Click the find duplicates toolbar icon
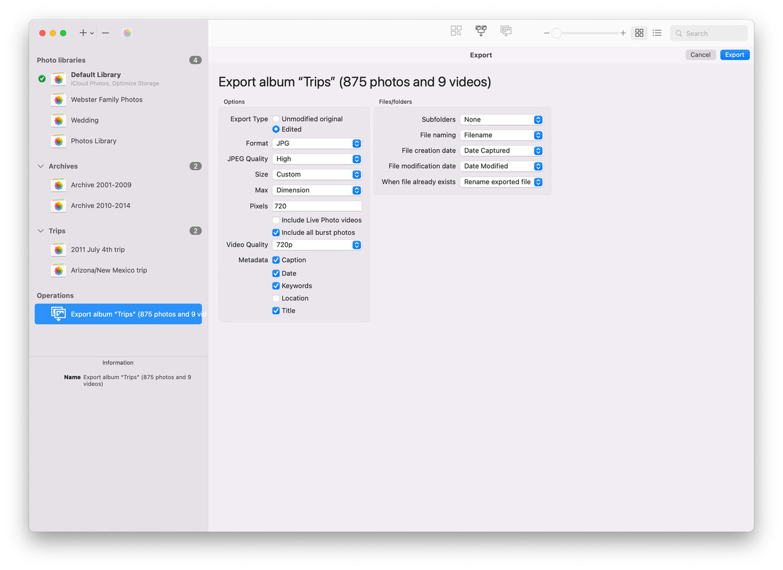783x570 pixels. 456,31
